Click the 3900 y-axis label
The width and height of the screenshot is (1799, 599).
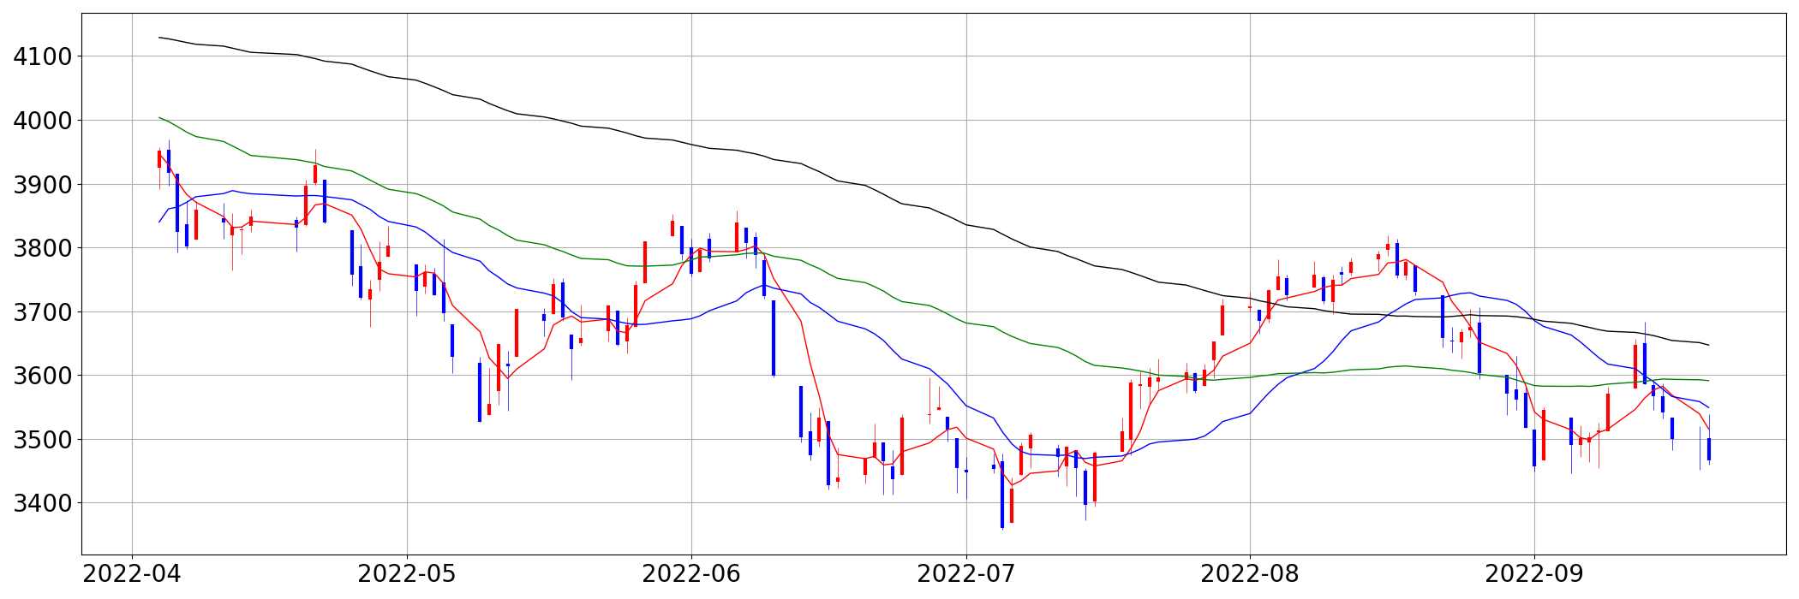(x=43, y=185)
